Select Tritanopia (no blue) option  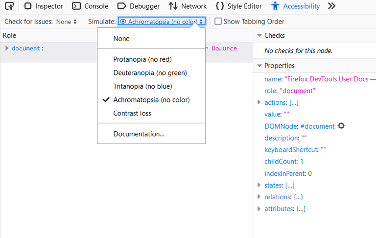pyautogui.click(x=142, y=86)
